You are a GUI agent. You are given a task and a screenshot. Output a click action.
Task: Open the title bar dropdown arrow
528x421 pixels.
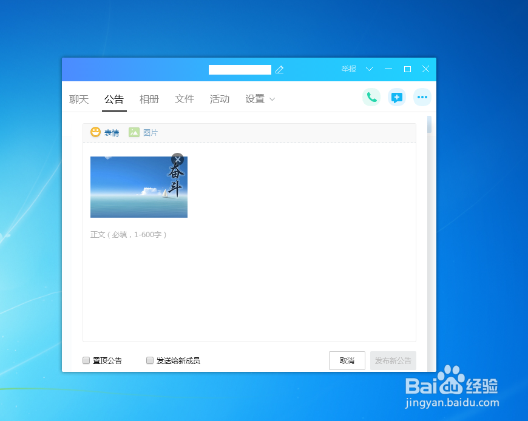point(370,69)
